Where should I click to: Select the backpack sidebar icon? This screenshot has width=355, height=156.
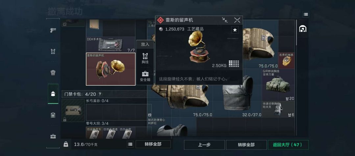coord(53,94)
